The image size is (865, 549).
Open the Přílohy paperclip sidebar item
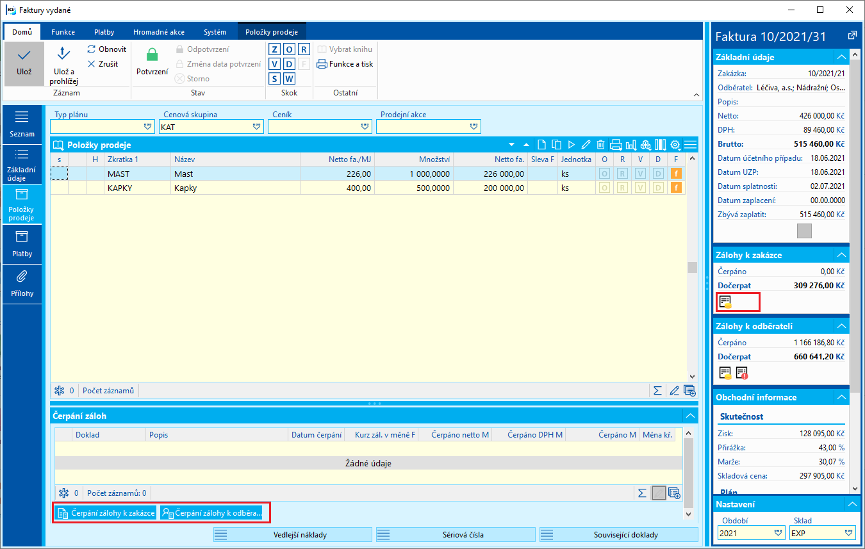(x=22, y=283)
